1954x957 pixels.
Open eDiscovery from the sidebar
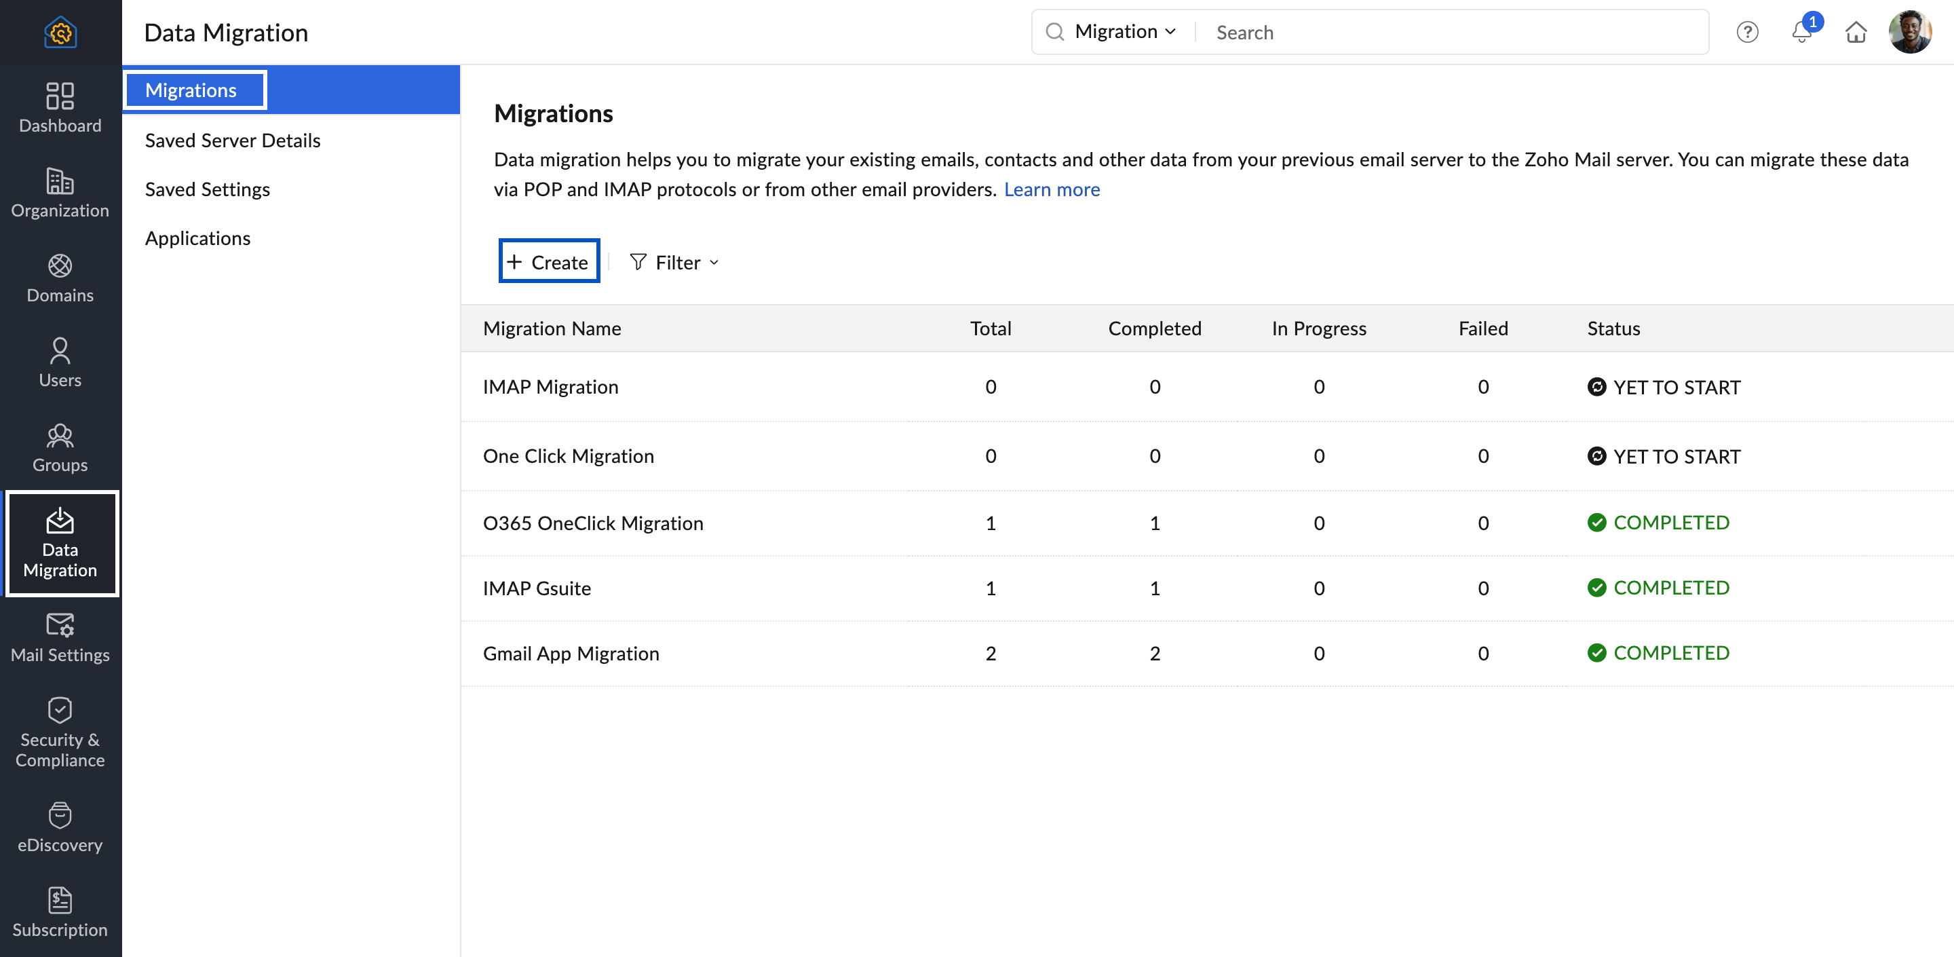[x=60, y=827]
